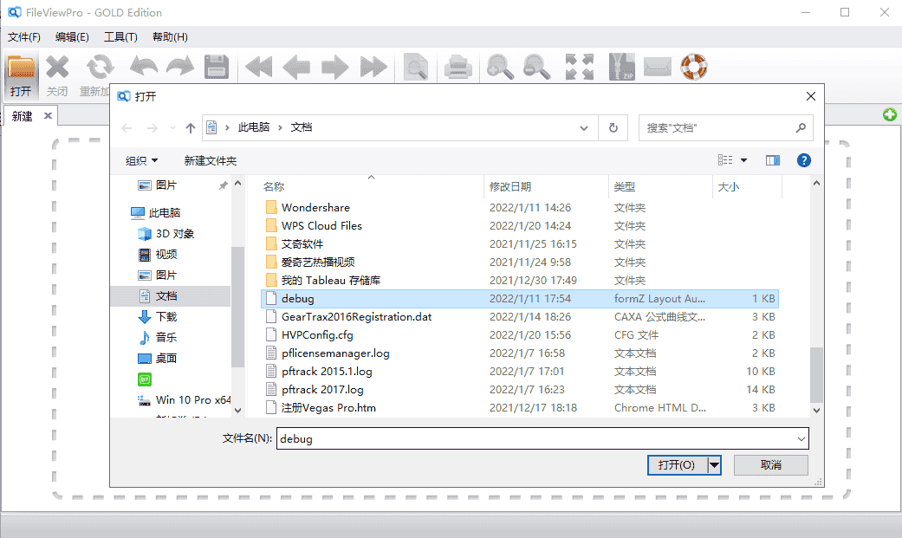This screenshot has width=902, height=538.
Task: Open the 帮助(H) menu
Action: pyautogui.click(x=170, y=36)
